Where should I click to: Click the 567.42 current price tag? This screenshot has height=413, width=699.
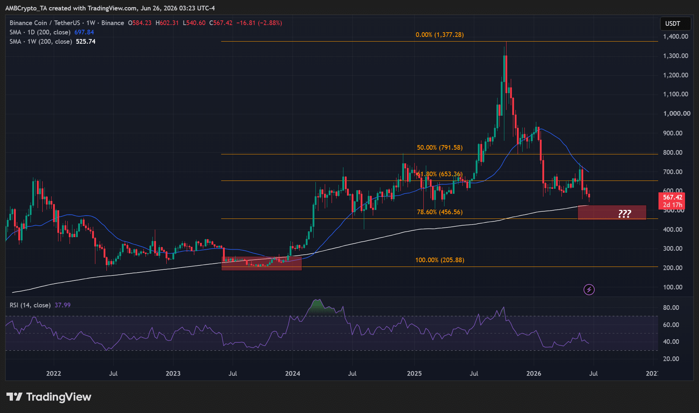[672, 201]
